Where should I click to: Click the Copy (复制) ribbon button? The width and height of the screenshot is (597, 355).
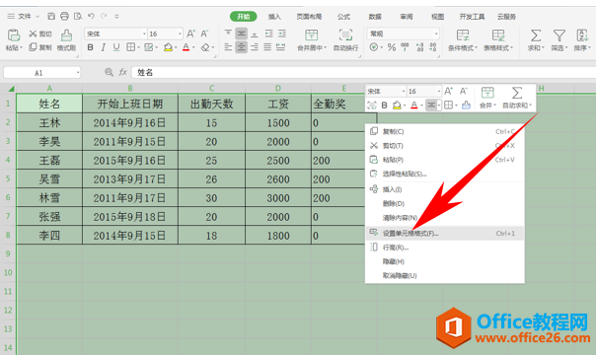40,47
